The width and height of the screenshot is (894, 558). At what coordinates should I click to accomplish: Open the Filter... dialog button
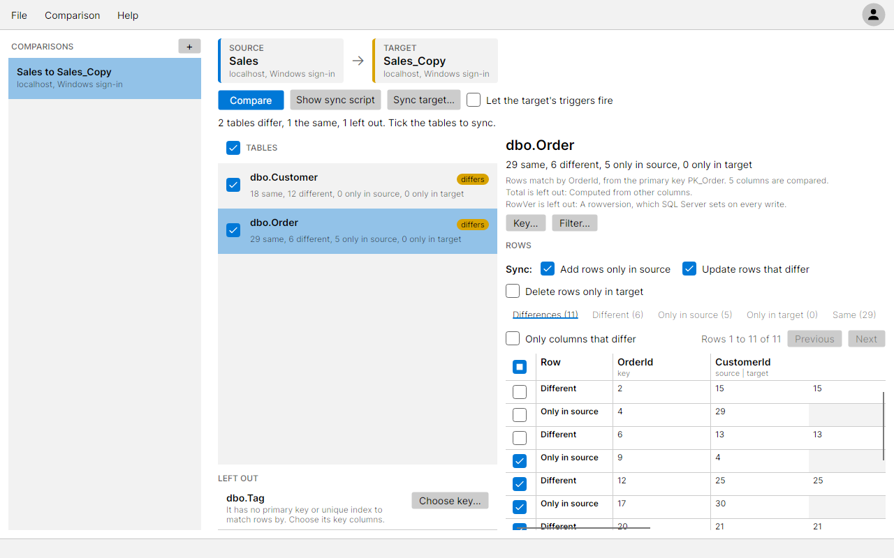tap(575, 223)
